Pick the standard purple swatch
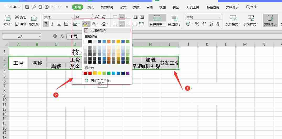This screenshot has width=282, height=139. [128, 73]
